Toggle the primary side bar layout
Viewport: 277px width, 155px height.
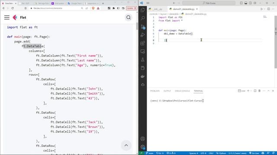click(x=241, y=3)
